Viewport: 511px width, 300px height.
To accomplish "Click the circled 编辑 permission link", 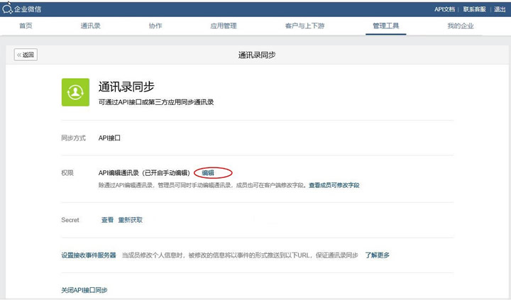I will click(208, 173).
